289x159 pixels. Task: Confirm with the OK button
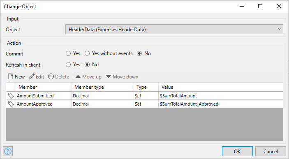237,151
